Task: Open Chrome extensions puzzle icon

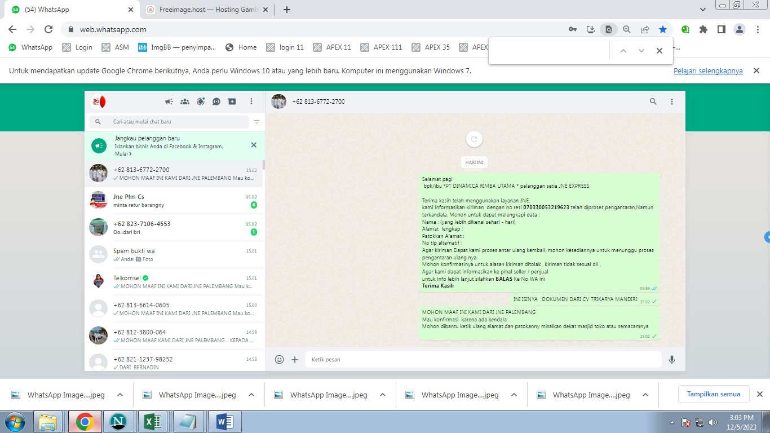Action: [x=703, y=29]
